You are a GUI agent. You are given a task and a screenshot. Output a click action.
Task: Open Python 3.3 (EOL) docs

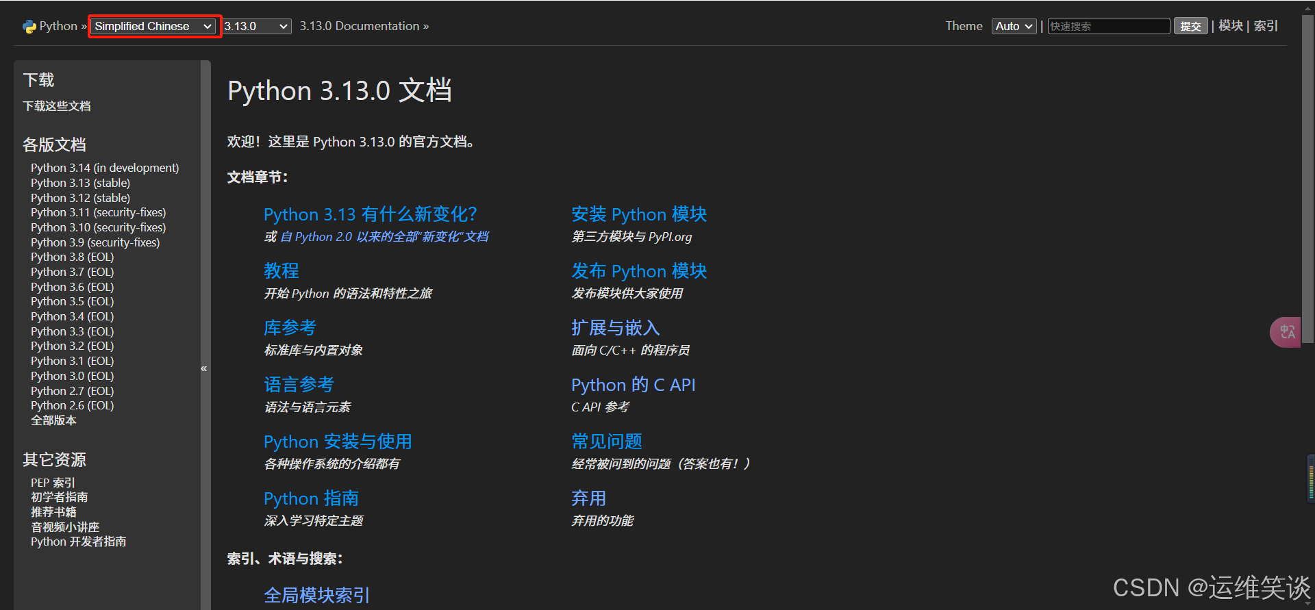pyautogui.click(x=73, y=331)
